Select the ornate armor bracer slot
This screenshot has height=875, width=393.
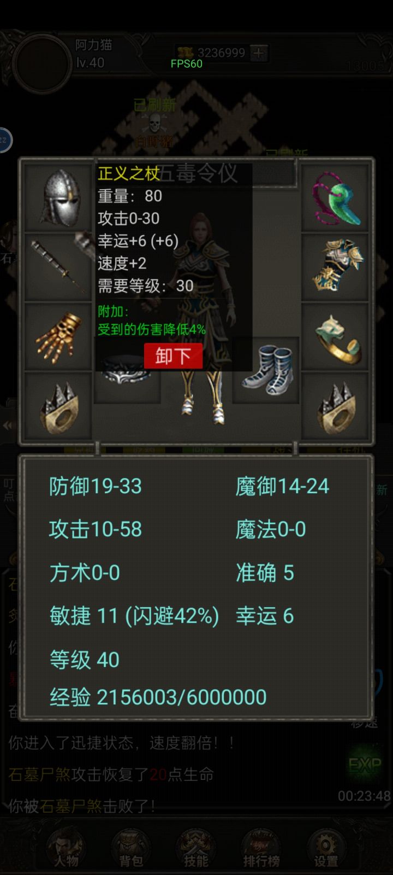pos(335,267)
